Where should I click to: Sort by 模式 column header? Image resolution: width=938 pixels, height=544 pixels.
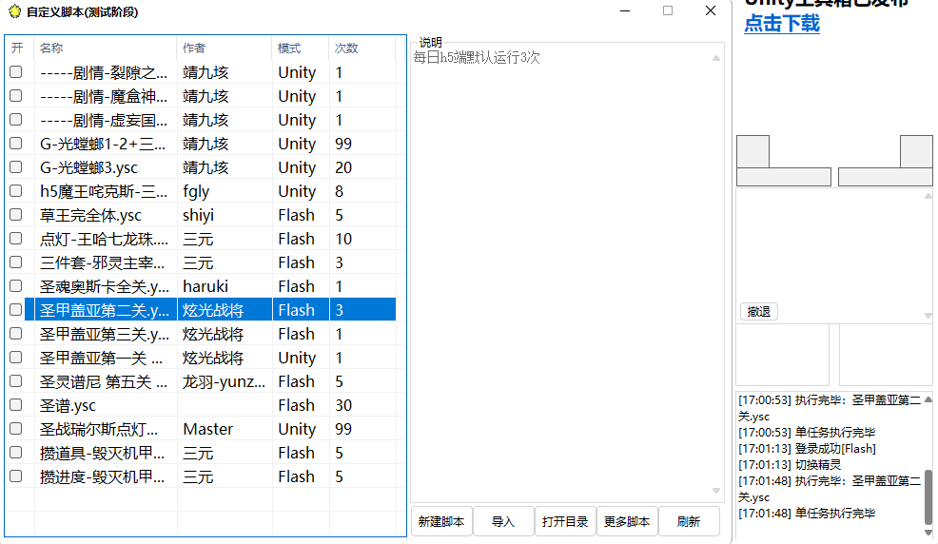tap(301, 48)
